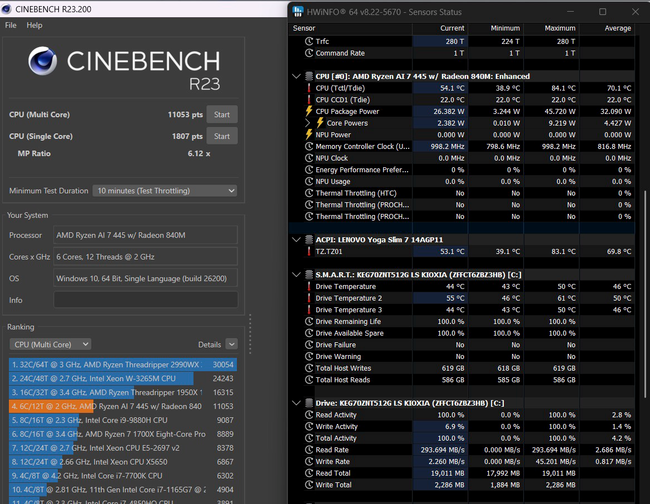Image resolution: width=650 pixels, height=504 pixels.
Task: Click clock icon beside Thermal Throttling (HTC)
Action: click(309, 193)
